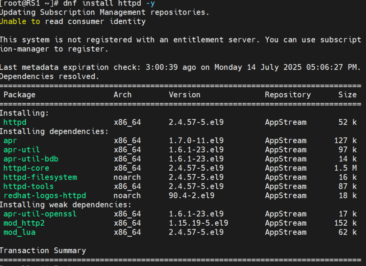Click 'AppStream' in the mod_lua row
This screenshot has width=366, height=266.
coord(286,232)
